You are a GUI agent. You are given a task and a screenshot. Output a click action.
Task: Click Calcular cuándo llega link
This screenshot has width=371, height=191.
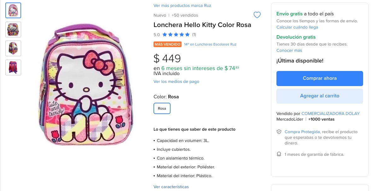point(297,27)
